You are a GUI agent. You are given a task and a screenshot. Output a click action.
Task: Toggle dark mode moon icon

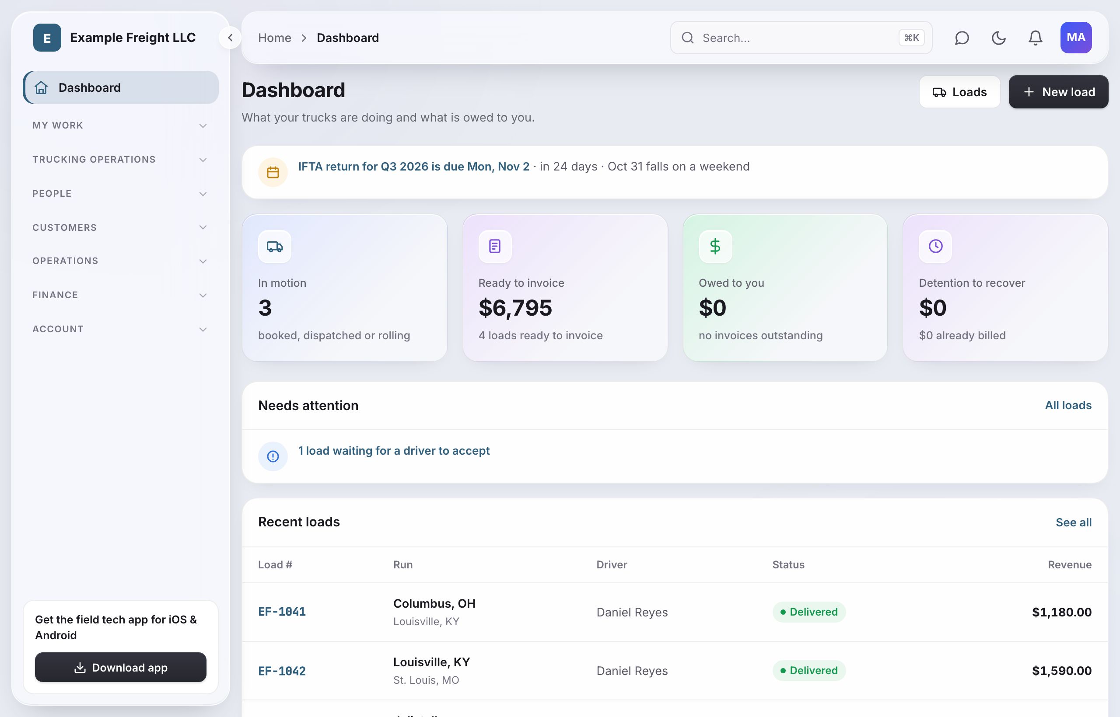(x=998, y=38)
